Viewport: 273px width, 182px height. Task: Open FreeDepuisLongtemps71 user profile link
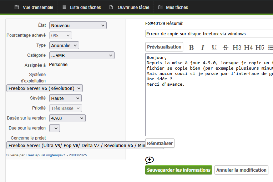[x=46, y=155]
